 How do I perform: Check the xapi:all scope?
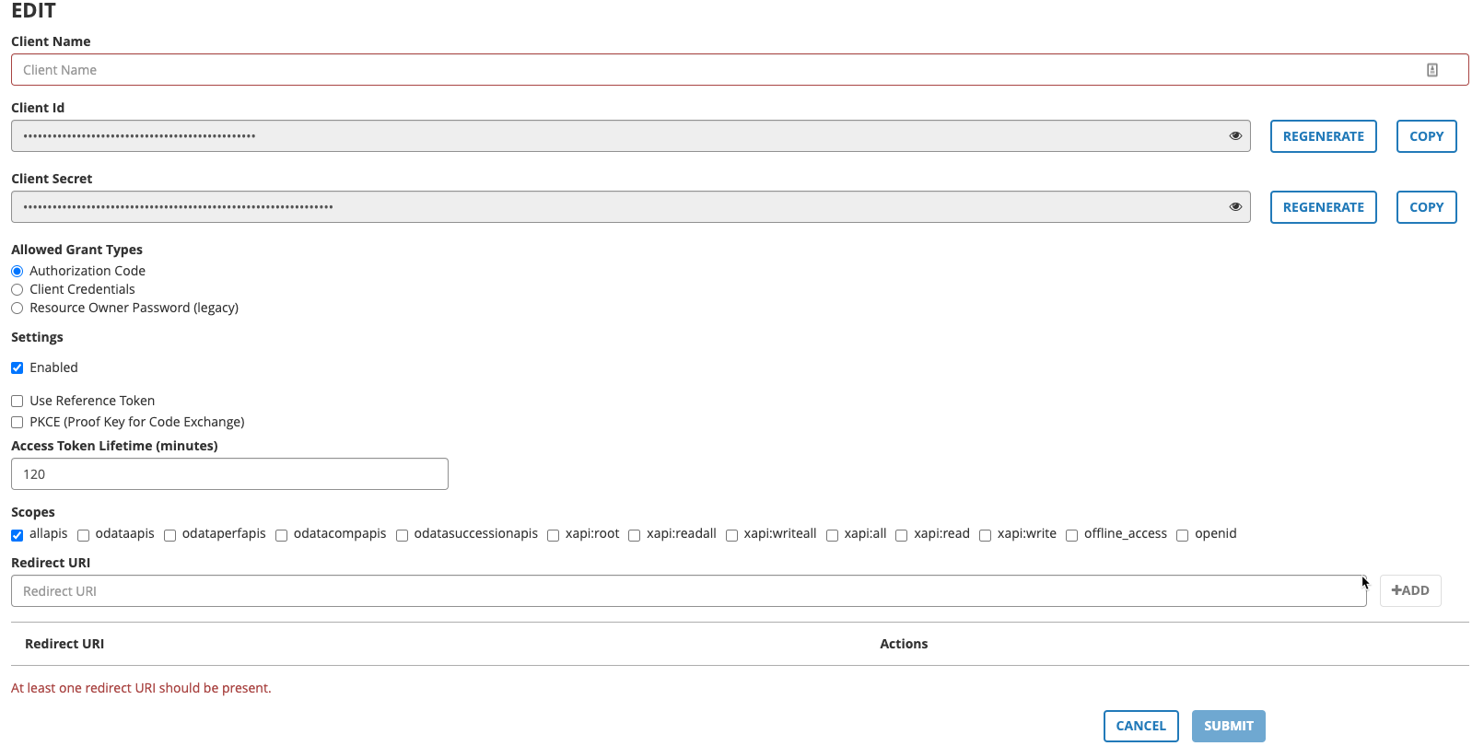click(x=832, y=535)
